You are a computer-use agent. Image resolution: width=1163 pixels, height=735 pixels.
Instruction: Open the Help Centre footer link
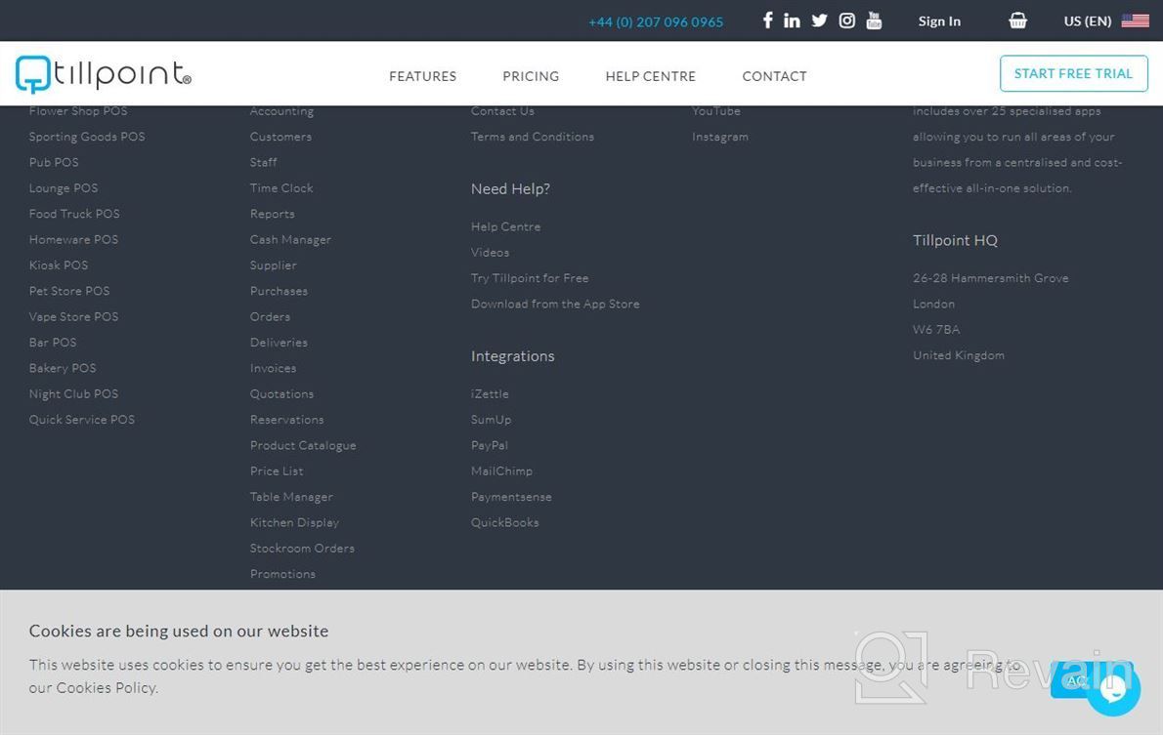point(506,226)
